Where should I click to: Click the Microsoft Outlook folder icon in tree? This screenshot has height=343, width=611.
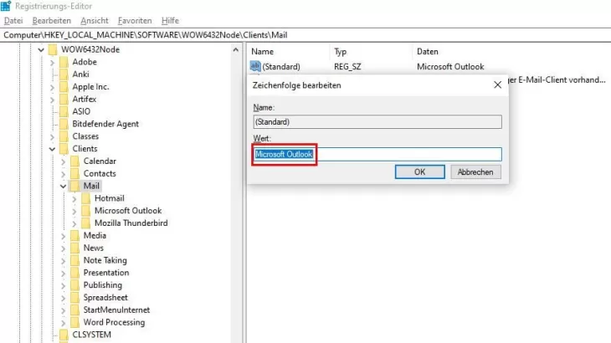click(x=86, y=211)
